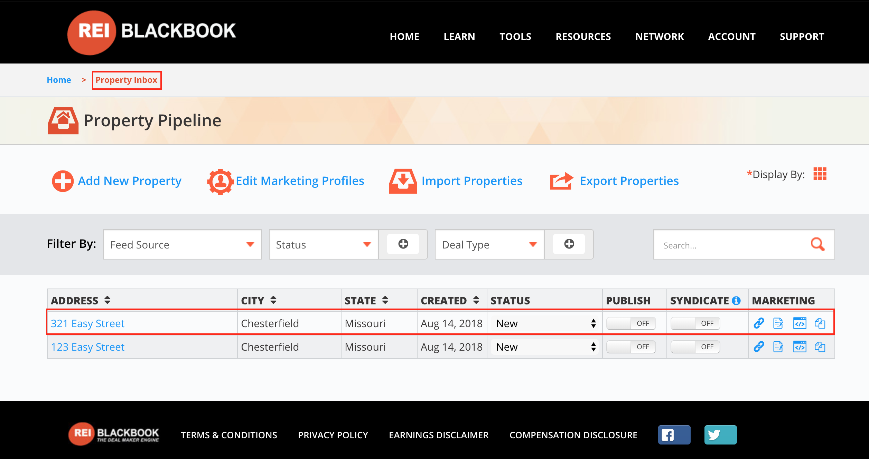Screen dimensions: 869x459
Task: Toggle Syndicate for 321 Easy Street
Action: point(695,323)
